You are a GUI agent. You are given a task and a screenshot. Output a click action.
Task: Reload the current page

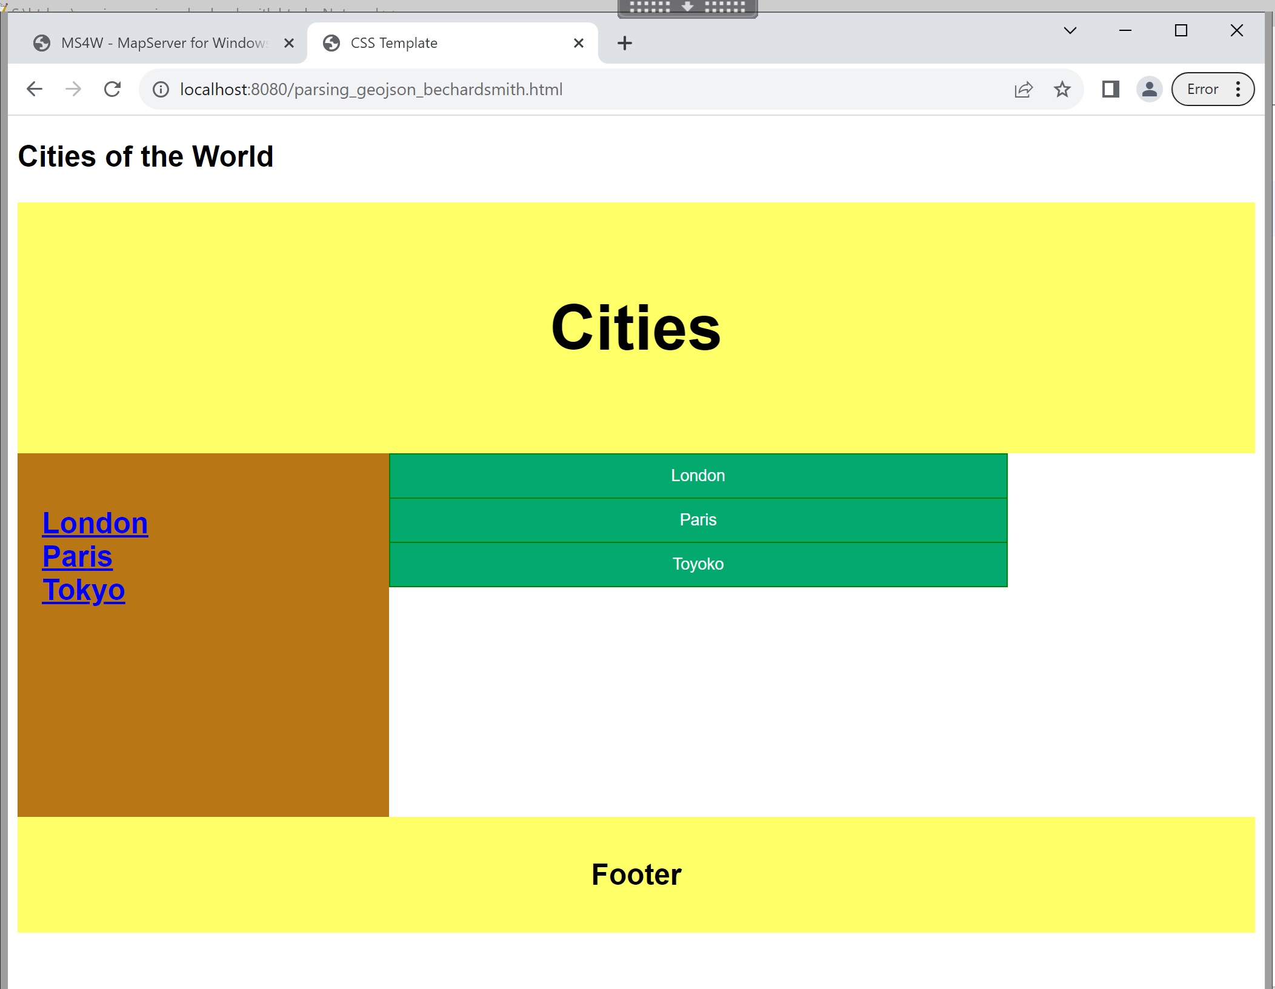(113, 89)
